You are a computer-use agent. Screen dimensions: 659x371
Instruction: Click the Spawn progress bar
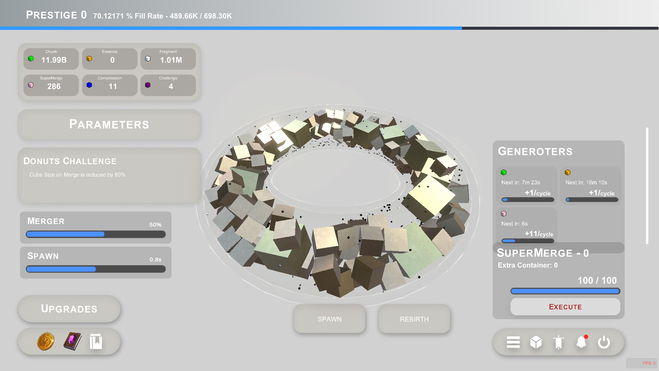click(x=96, y=269)
